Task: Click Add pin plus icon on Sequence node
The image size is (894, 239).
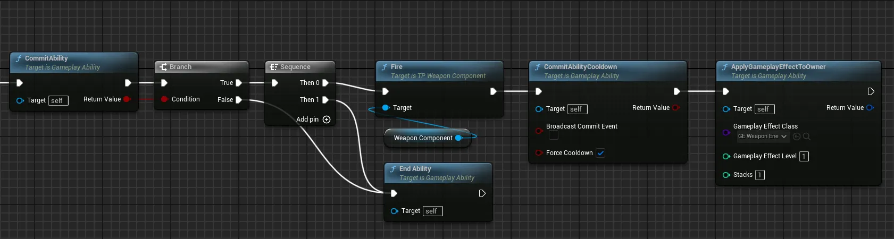Action: [327, 119]
